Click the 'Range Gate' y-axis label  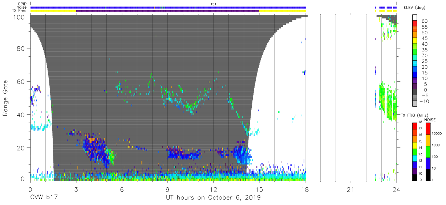[5, 98]
